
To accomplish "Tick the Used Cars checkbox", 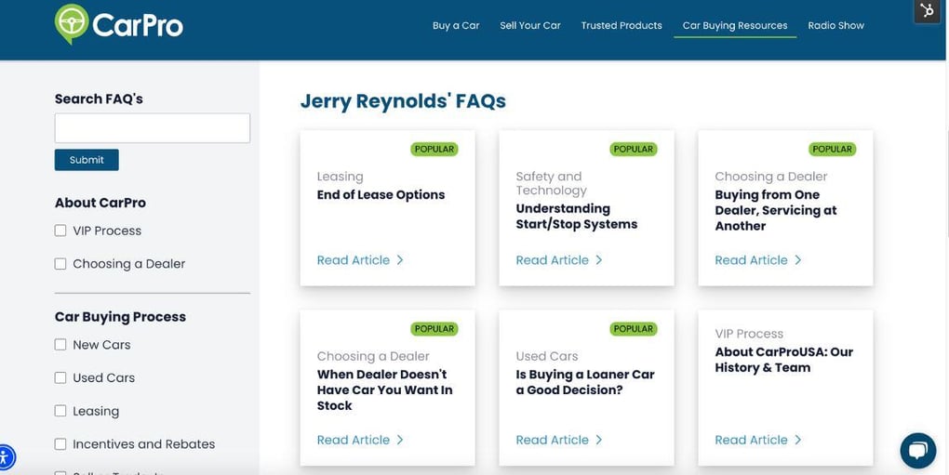I will [60, 378].
